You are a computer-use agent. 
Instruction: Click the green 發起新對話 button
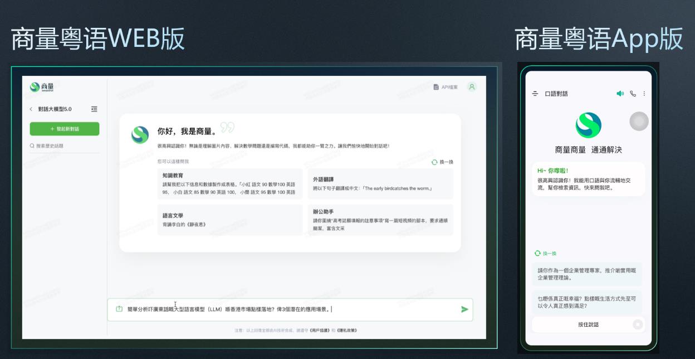(65, 129)
